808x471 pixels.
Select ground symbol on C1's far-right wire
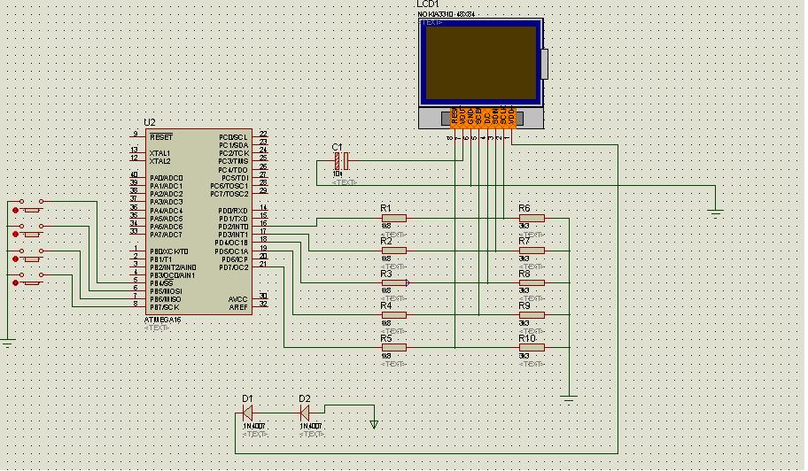coord(715,213)
